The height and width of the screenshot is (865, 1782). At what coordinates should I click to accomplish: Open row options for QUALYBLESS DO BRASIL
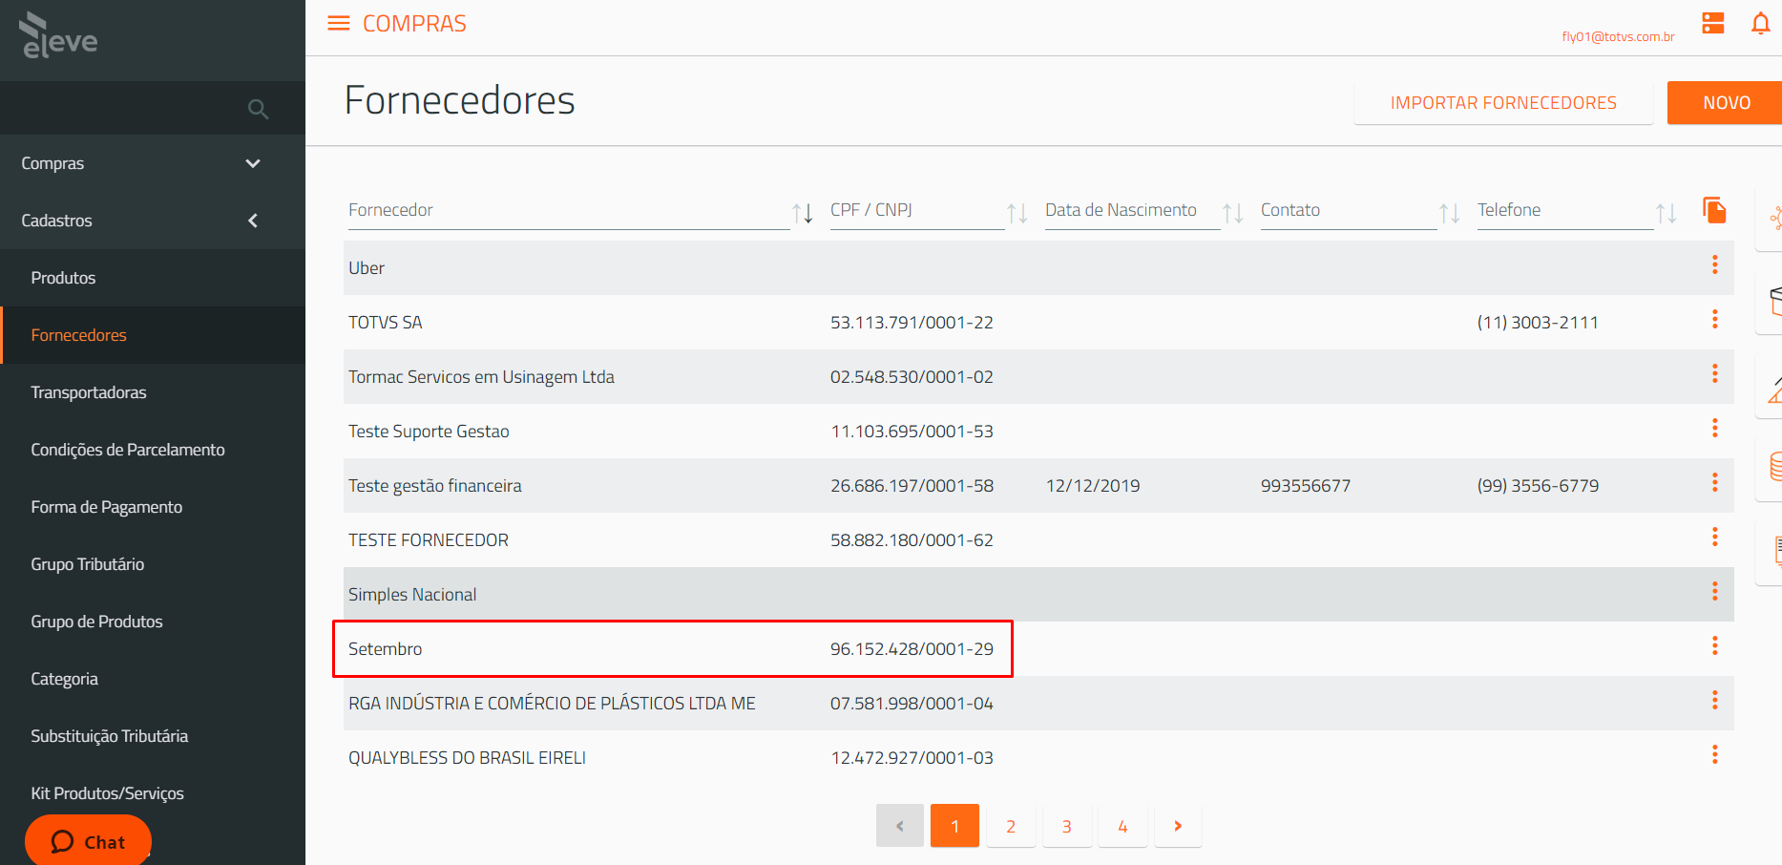pyautogui.click(x=1714, y=754)
